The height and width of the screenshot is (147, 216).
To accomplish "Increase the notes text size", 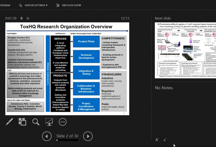I will click(x=157, y=140).
